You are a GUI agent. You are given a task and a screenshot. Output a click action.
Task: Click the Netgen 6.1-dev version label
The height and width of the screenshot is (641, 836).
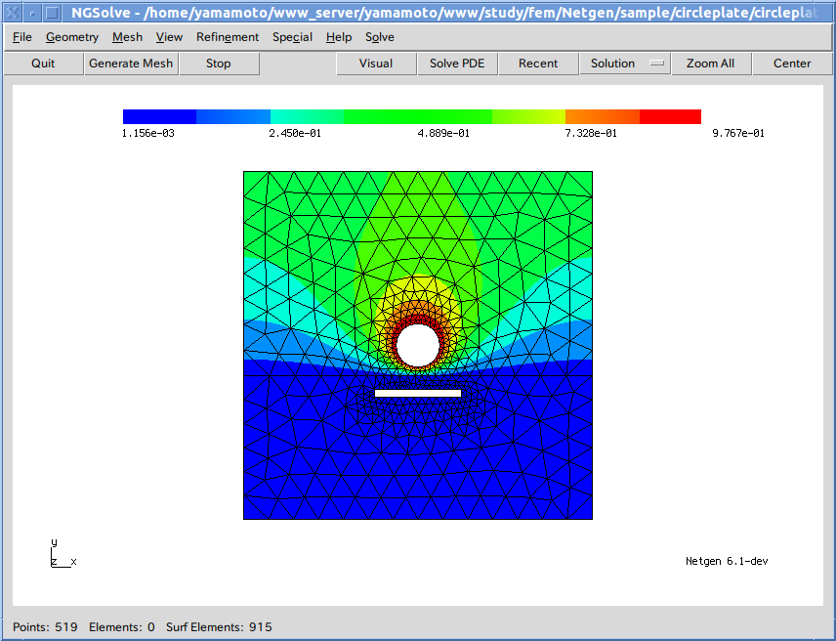(726, 561)
